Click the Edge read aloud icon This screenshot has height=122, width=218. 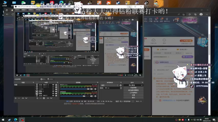pyautogui.click(x=179, y=14)
